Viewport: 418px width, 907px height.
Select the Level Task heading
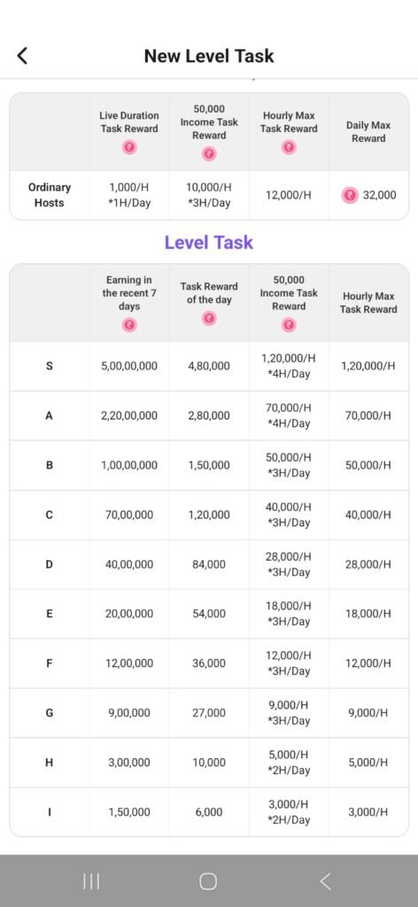pyautogui.click(x=209, y=242)
